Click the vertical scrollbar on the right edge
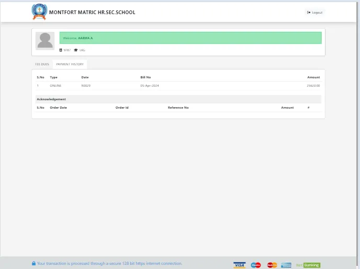This screenshot has width=360, height=269. pyautogui.click(x=358, y=135)
